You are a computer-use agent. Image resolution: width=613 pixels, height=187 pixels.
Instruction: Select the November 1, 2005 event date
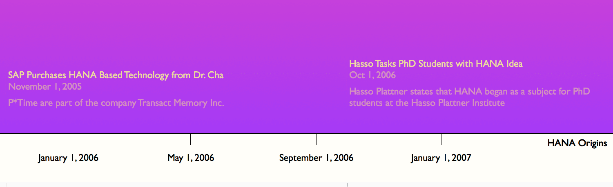click(x=45, y=86)
